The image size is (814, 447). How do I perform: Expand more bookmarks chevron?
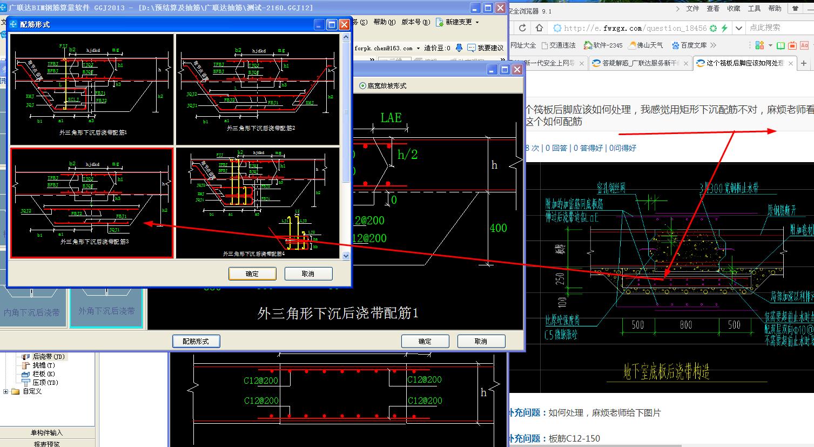click(713, 45)
